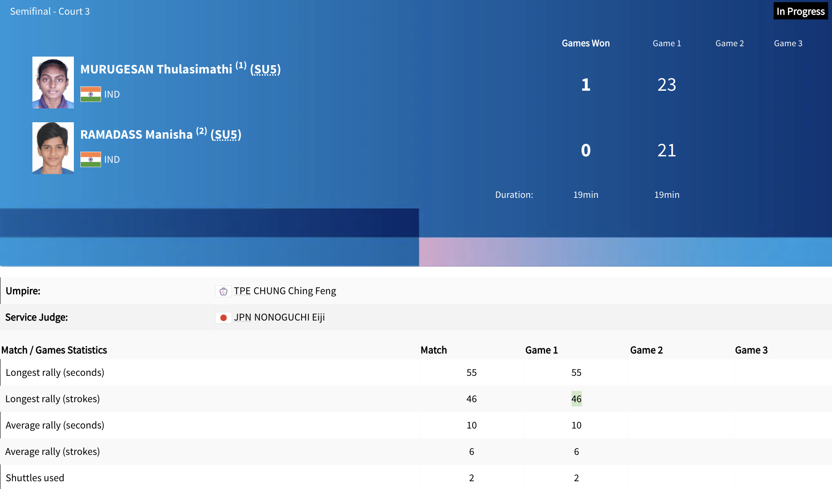Click SU5 class abbreviation beside Ramadass
The width and height of the screenshot is (832, 489).
pos(225,135)
